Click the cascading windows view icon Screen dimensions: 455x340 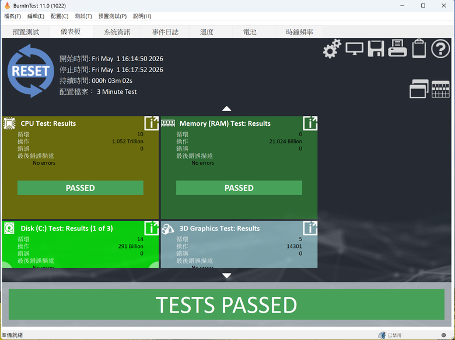[419, 88]
